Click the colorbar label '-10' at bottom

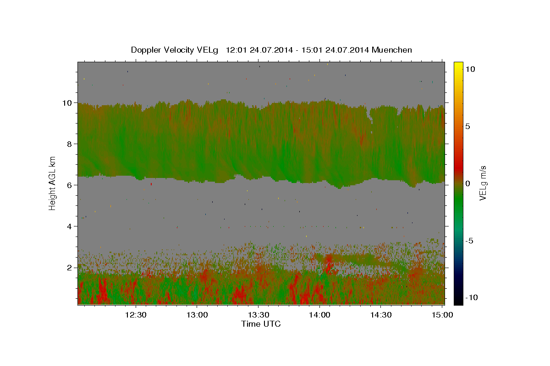point(472,297)
